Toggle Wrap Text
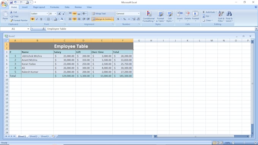 [x=99, y=14]
